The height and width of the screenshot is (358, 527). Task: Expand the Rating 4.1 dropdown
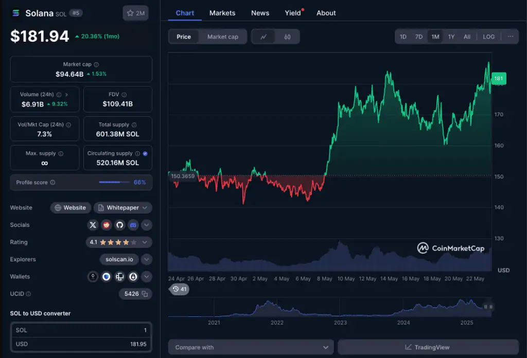click(x=145, y=242)
